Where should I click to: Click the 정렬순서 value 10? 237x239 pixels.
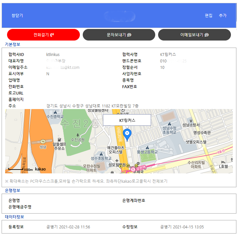[162, 67]
